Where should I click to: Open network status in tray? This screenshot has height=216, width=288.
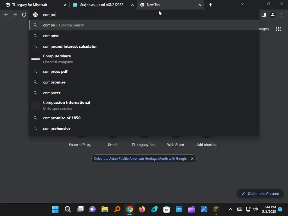pos(249,209)
